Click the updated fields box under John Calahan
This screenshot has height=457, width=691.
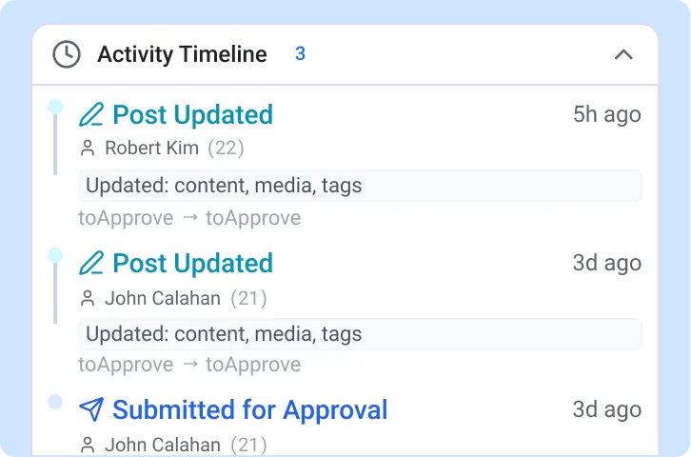point(360,334)
